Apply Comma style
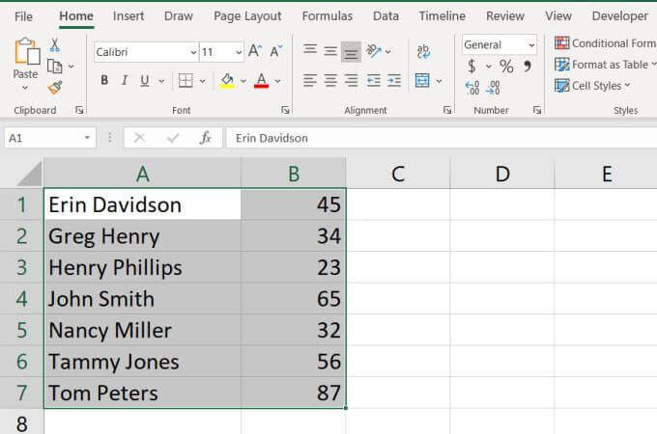This screenshot has width=657, height=434. [528, 66]
